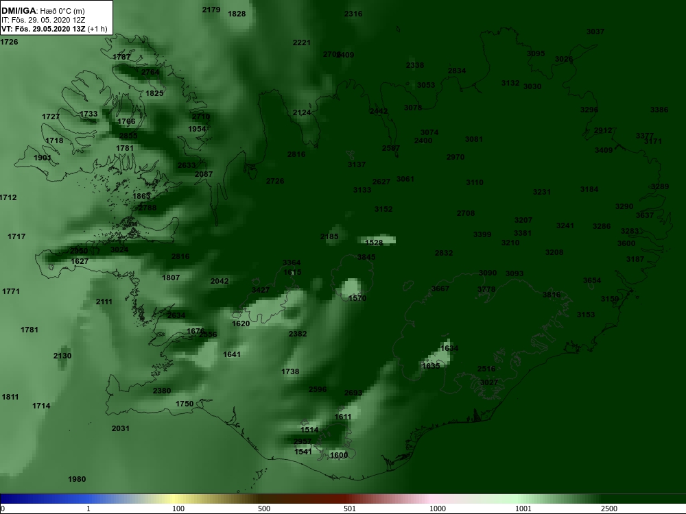Click the map value 3231
Image resolution: width=686 pixels, height=514 pixels.
pos(542,193)
